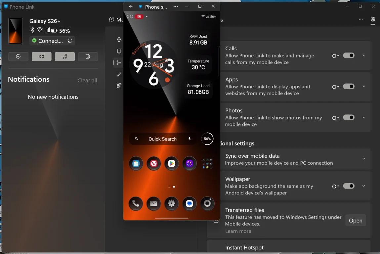
Task: Click Clear all notifications
Action: point(87,80)
